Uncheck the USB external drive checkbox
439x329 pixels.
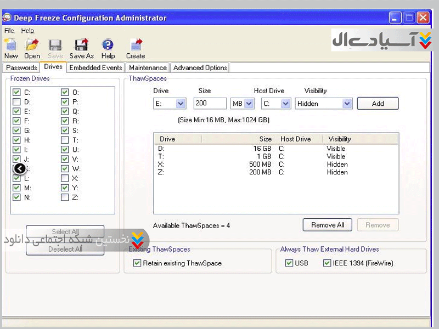[x=289, y=263]
